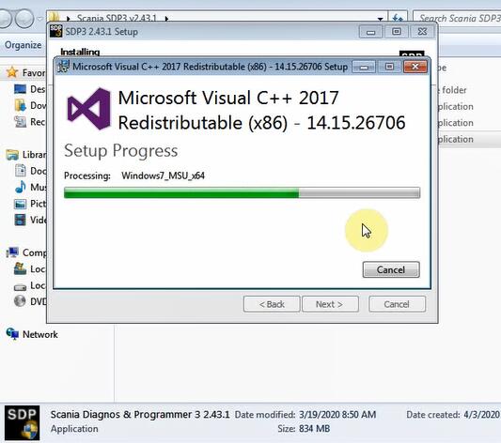The width and height of the screenshot is (501, 443).
Task: Cancel the SDP3 2.43.1 Setup wizard
Action: (x=397, y=304)
